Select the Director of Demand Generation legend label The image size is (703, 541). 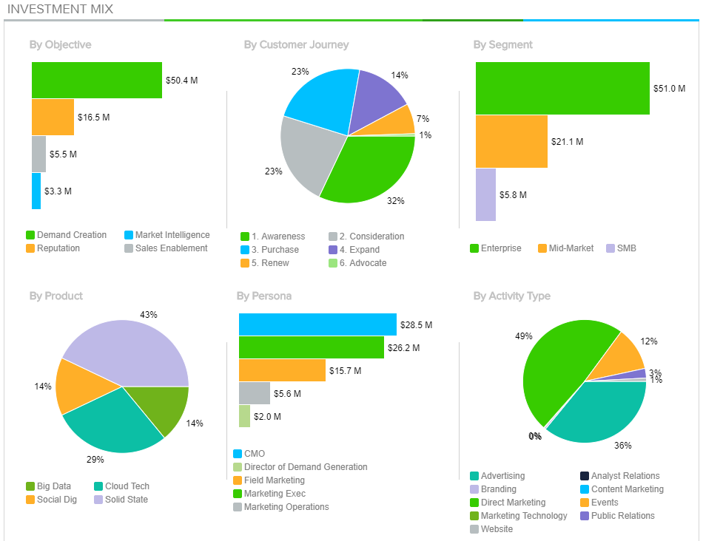click(306, 467)
